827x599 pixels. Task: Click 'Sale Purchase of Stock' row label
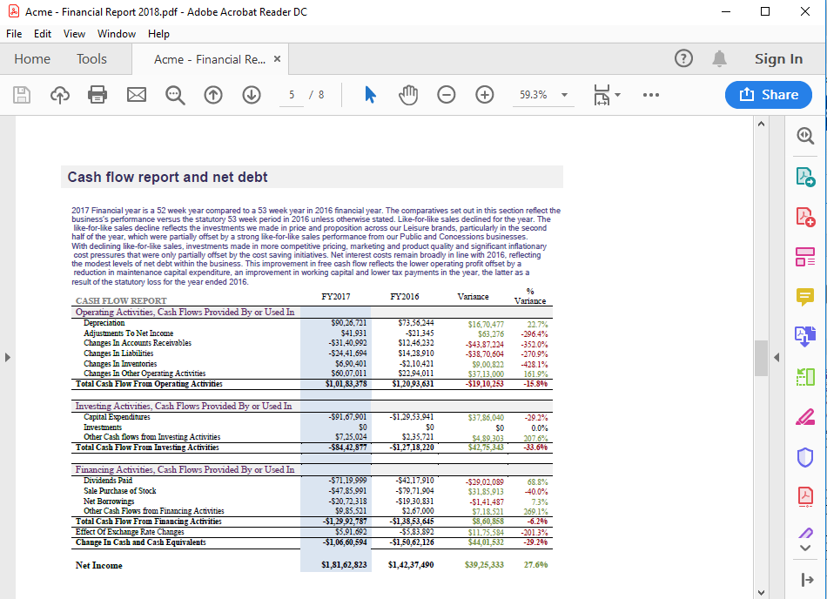[x=120, y=491]
